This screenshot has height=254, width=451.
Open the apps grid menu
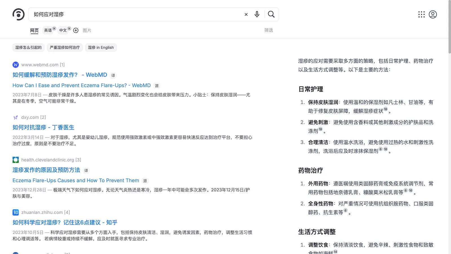[421, 14]
